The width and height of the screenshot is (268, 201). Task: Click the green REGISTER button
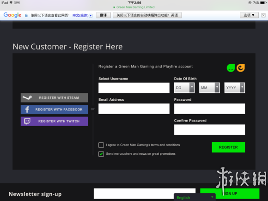point(228,147)
